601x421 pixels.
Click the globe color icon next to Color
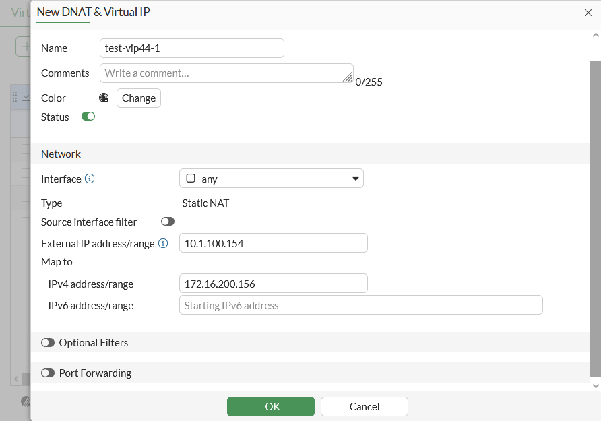tap(104, 98)
